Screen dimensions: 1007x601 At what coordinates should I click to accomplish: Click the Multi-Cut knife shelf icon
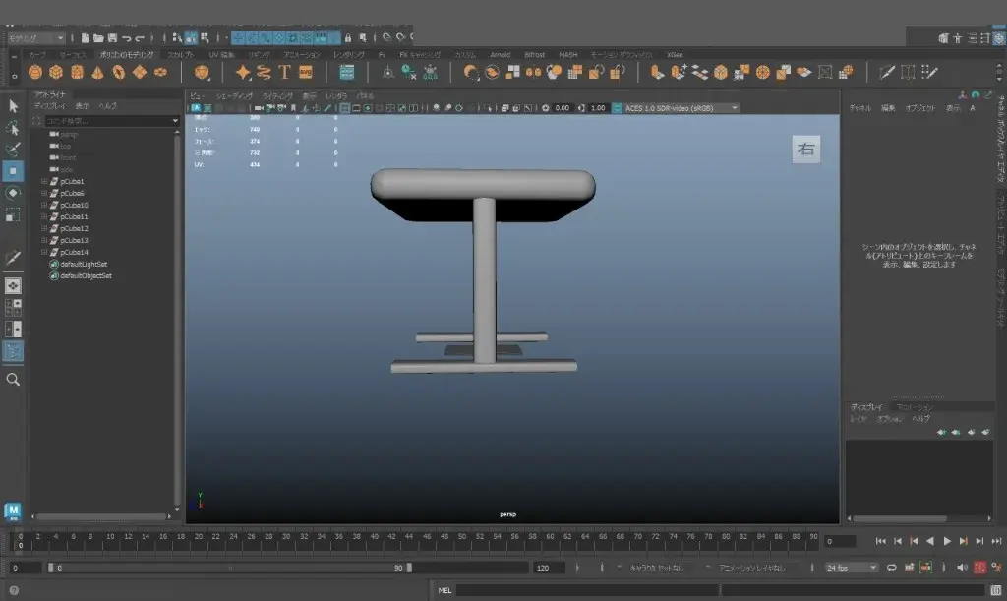(887, 73)
